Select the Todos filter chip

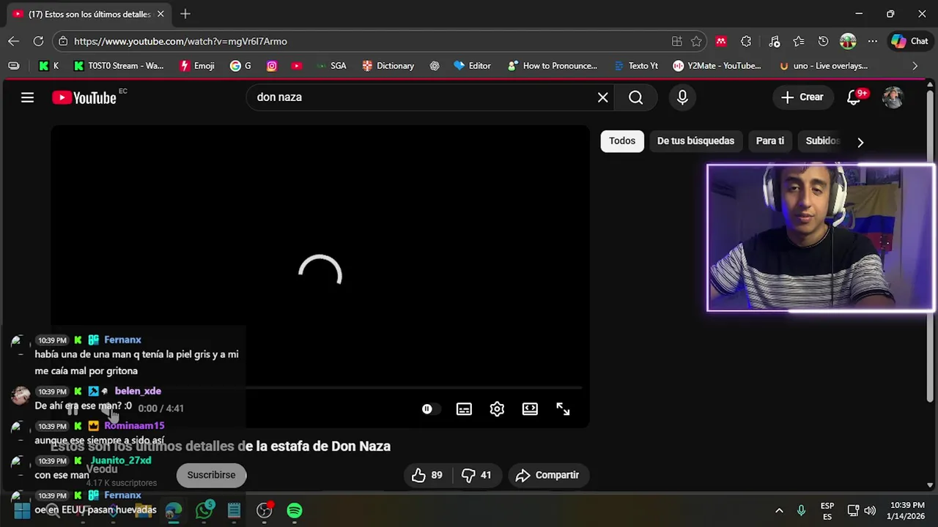pyautogui.click(x=622, y=141)
